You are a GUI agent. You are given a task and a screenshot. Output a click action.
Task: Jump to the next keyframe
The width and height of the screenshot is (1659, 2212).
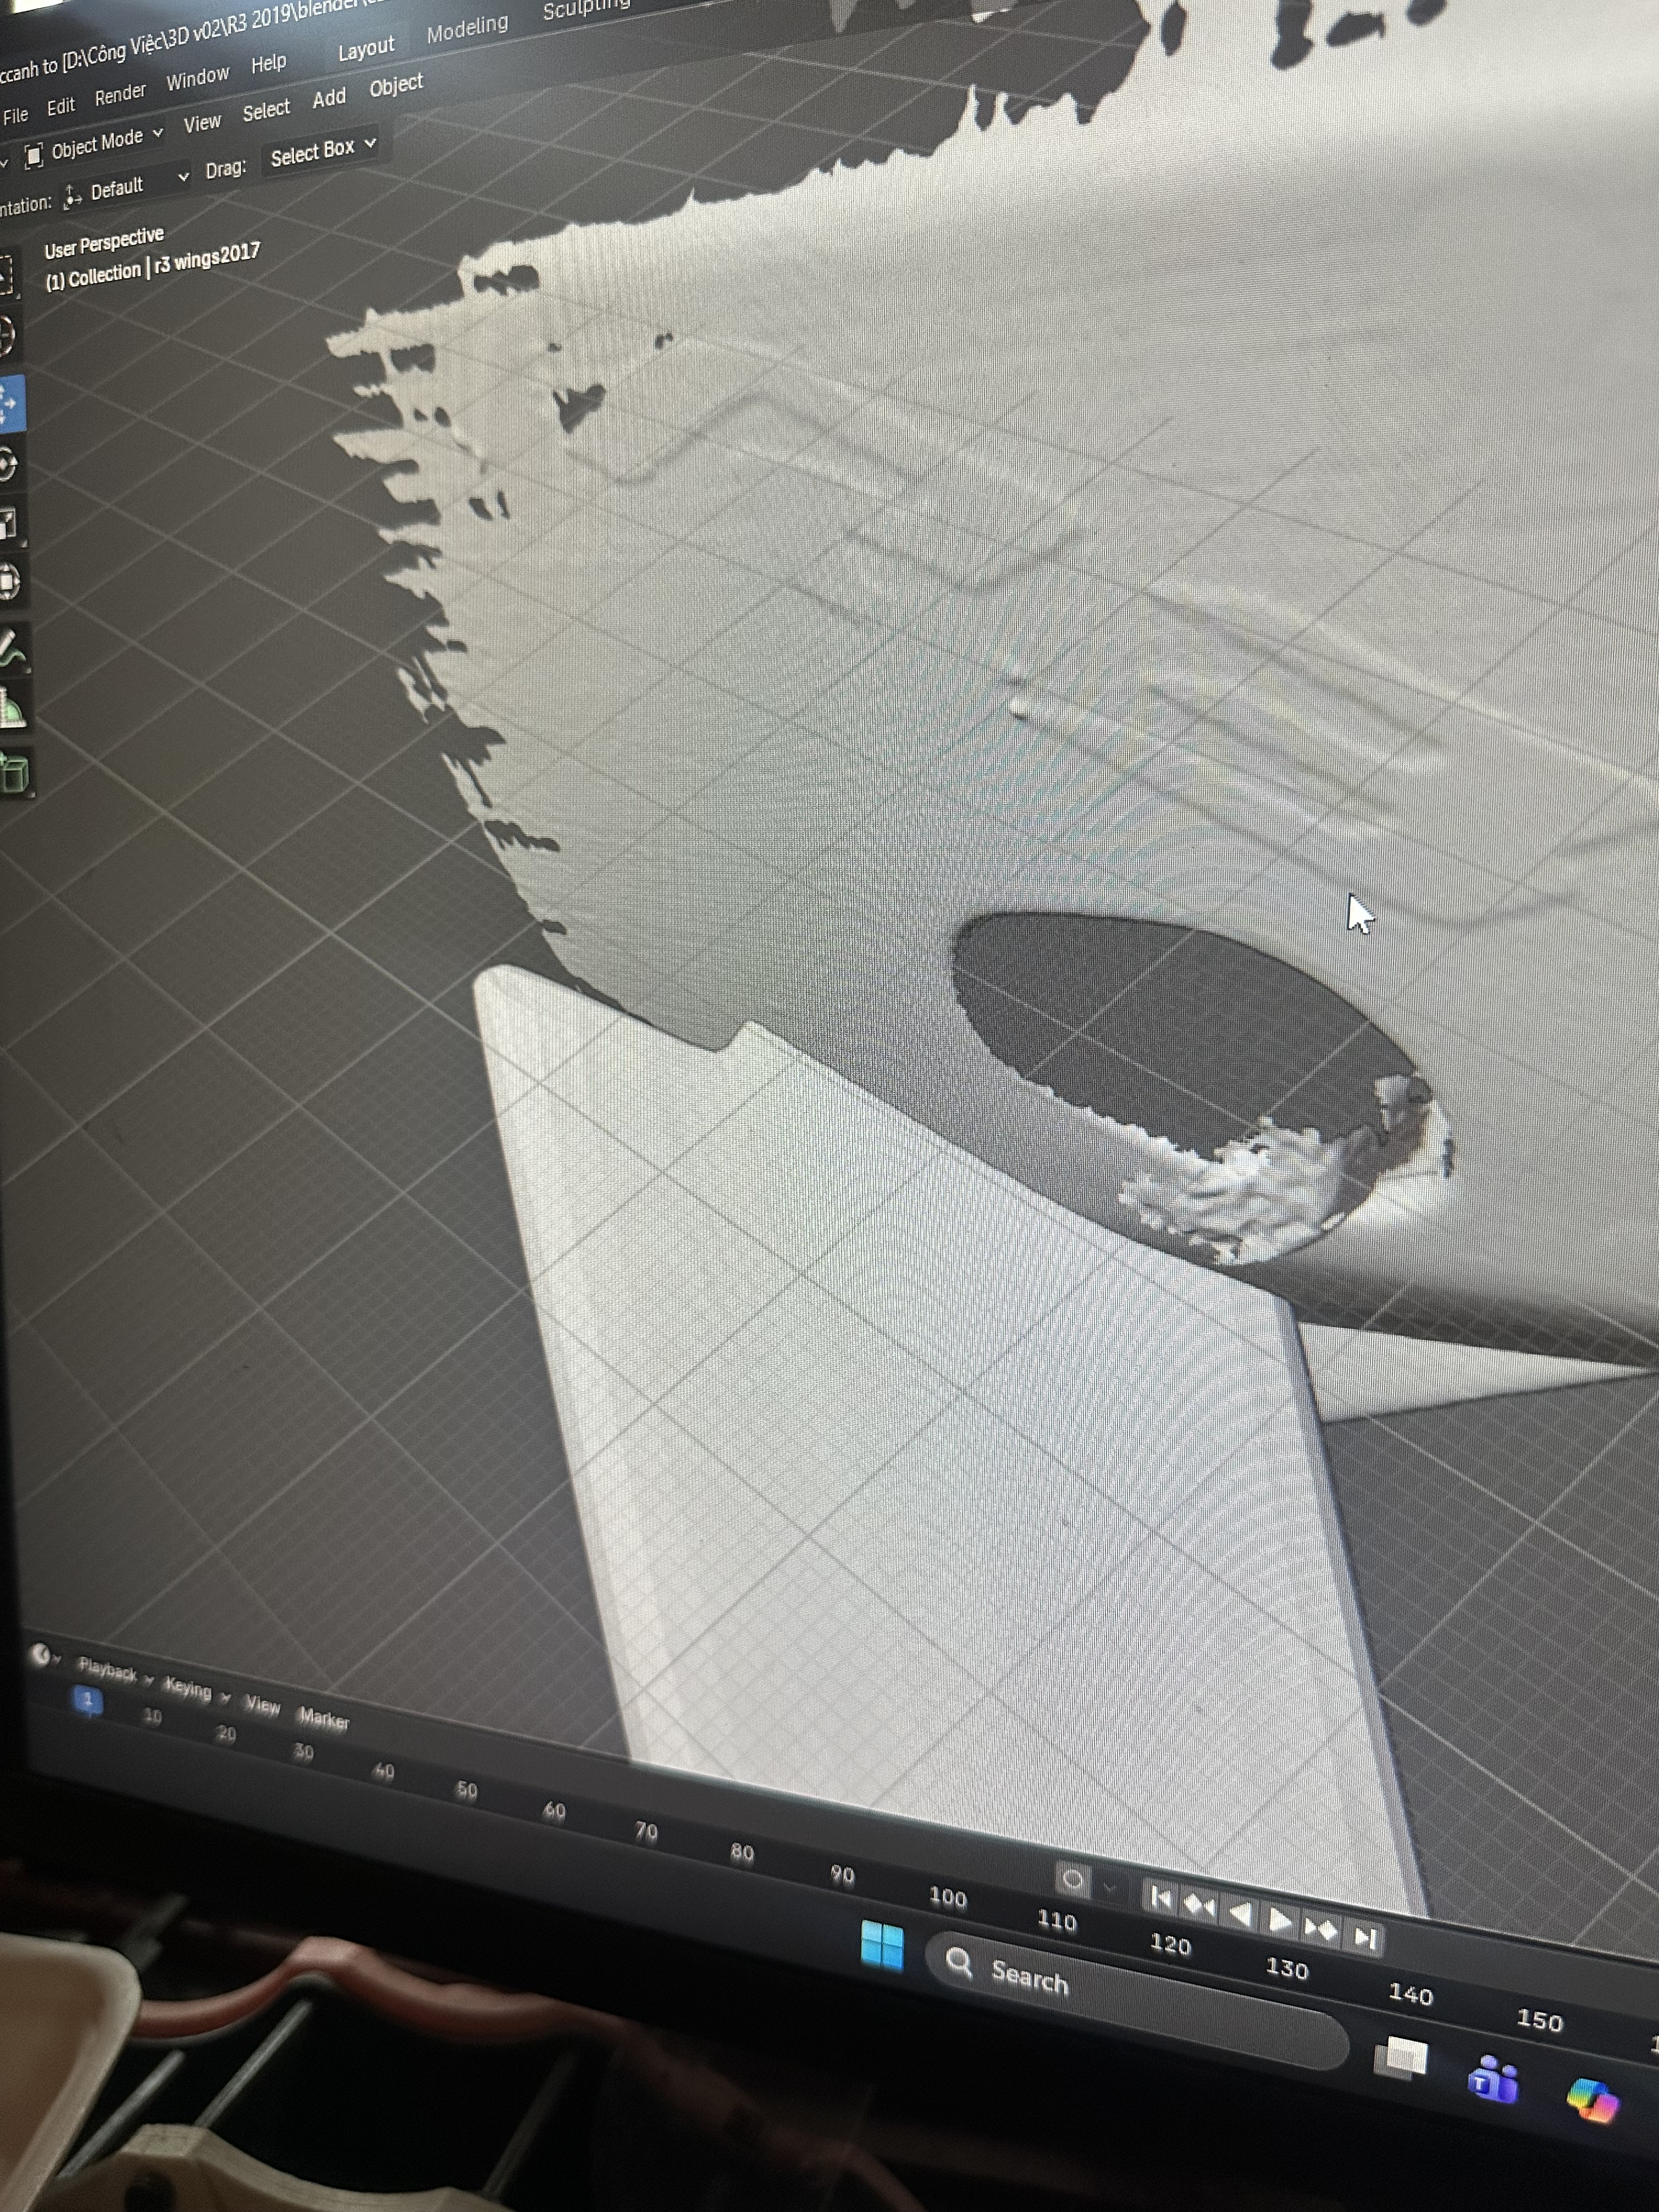tap(1321, 1929)
